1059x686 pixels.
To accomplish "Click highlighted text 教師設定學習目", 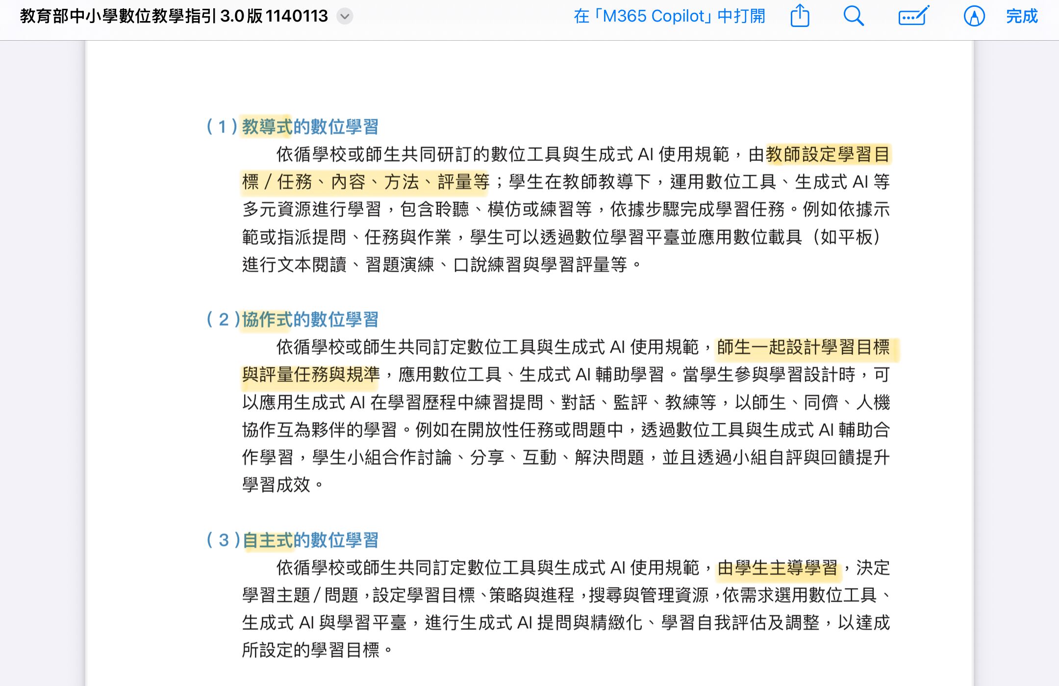I will coord(828,154).
